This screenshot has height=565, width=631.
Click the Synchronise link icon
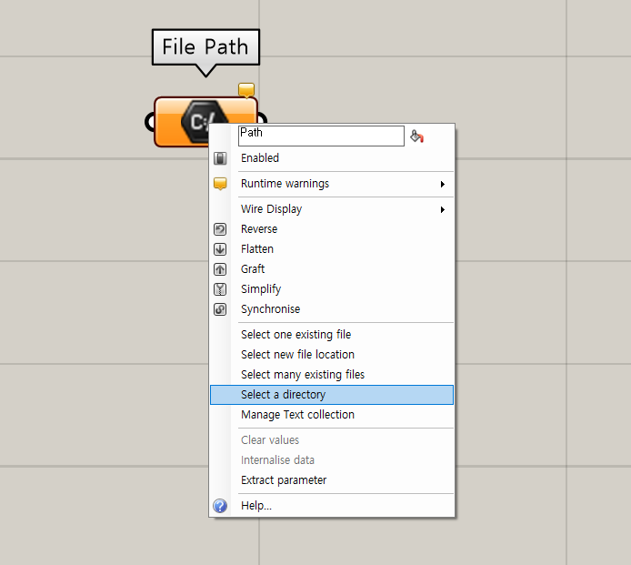click(220, 309)
